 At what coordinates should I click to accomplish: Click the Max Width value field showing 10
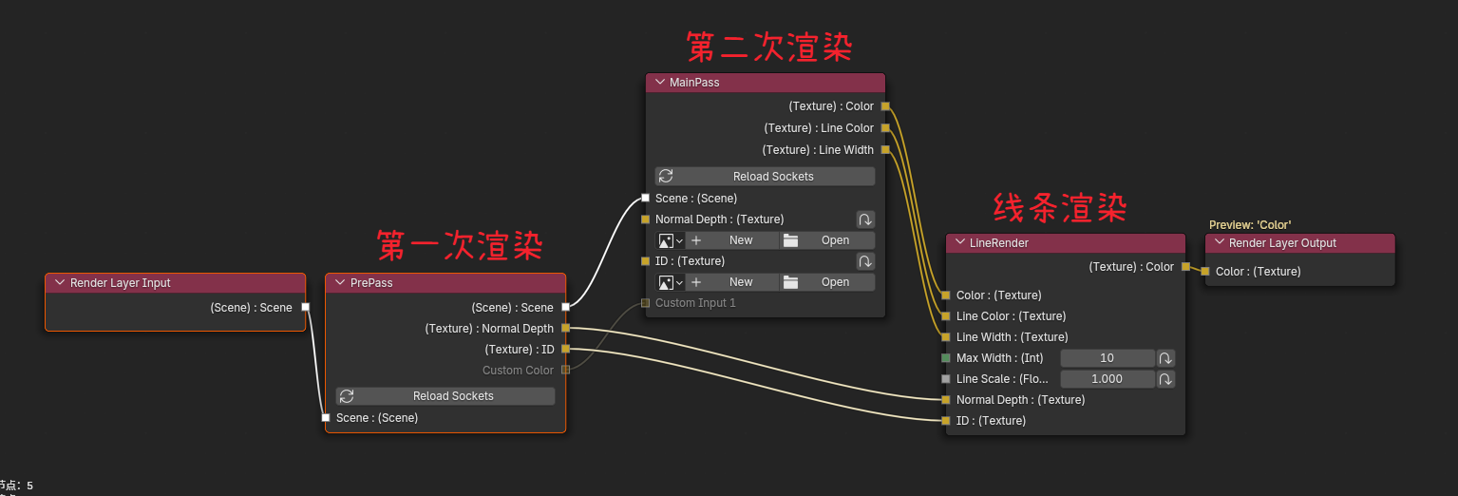point(1107,358)
